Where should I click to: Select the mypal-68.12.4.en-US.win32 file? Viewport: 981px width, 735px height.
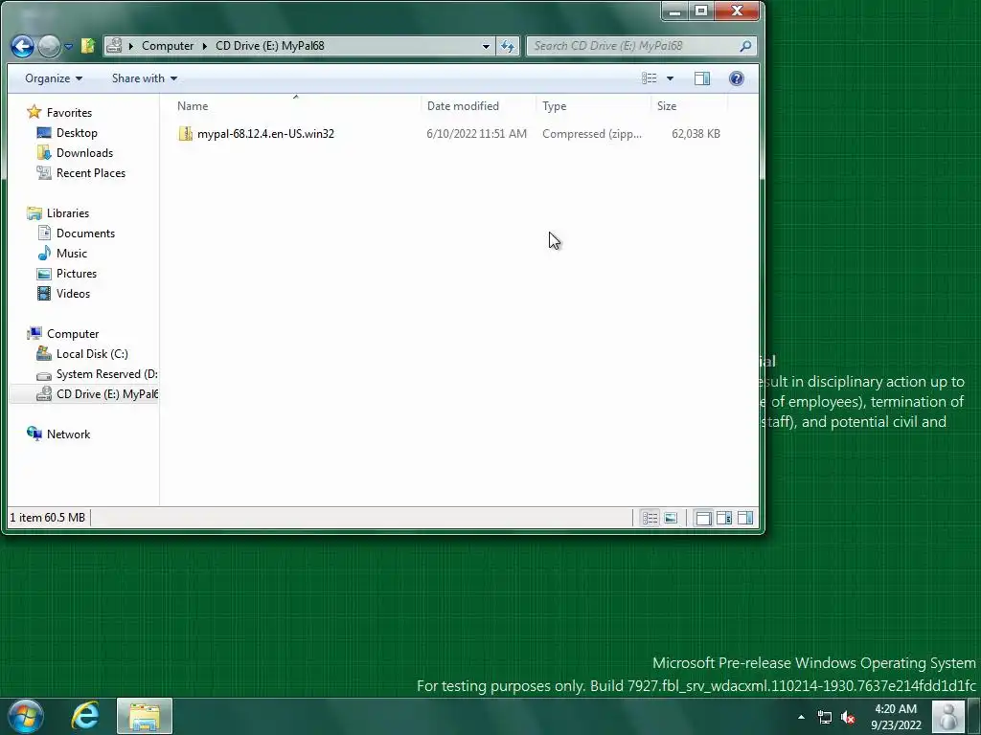[265, 134]
